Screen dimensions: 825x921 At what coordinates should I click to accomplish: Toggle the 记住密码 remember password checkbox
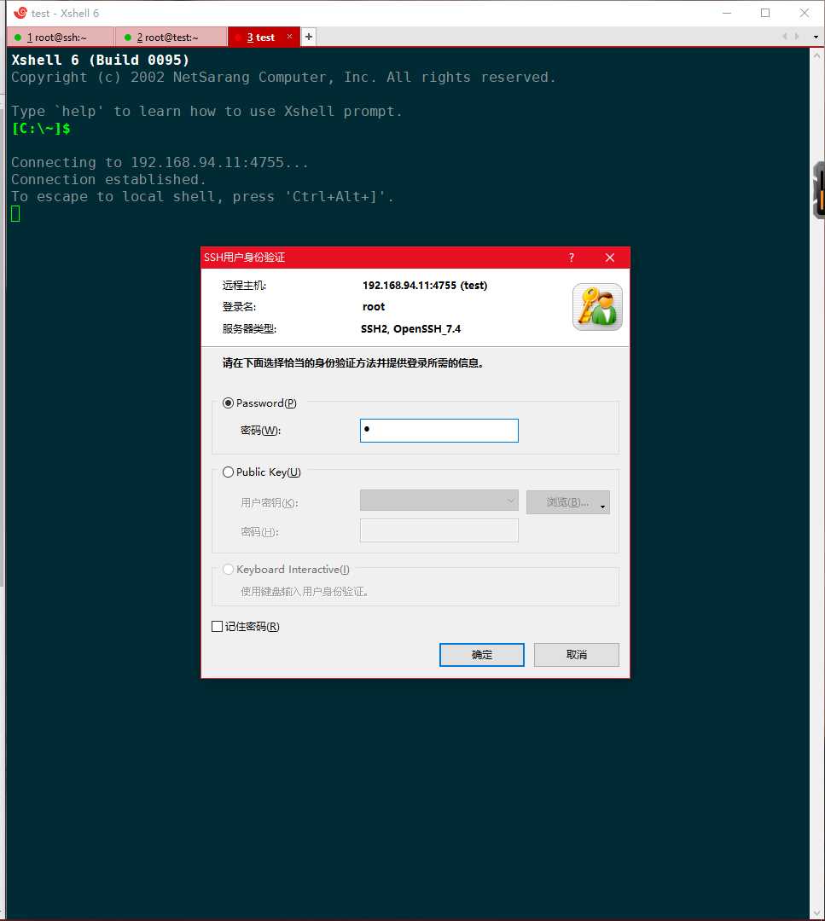click(x=217, y=626)
